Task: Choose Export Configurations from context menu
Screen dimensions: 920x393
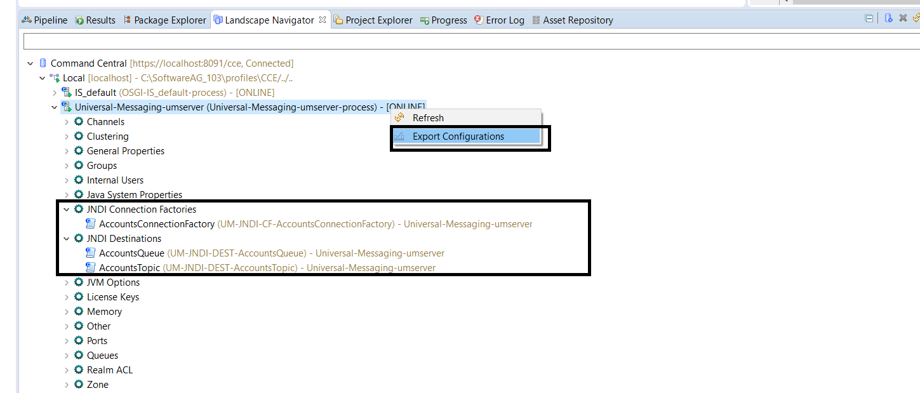Action: tap(465, 137)
